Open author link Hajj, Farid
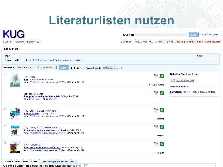The image size is (223, 167). [29, 77]
